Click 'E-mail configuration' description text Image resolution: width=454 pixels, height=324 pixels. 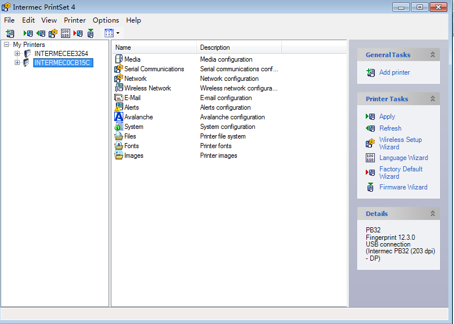pyautogui.click(x=226, y=98)
